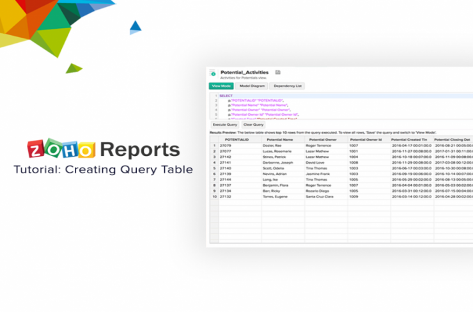This screenshot has height=312, width=473.
Task: Click the POTENTIALID line in the query
Action: tap(256, 100)
